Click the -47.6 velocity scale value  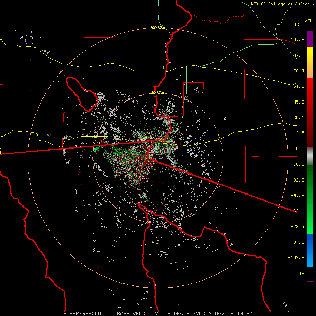(x=297, y=196)
